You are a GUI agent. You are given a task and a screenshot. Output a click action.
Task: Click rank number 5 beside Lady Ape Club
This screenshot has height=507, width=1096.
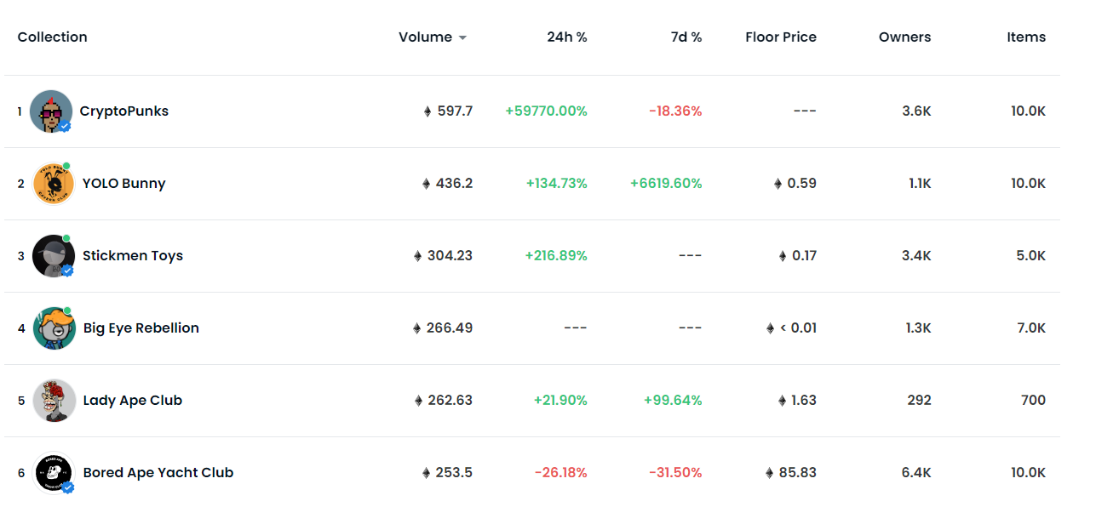(x=21, y=401)
